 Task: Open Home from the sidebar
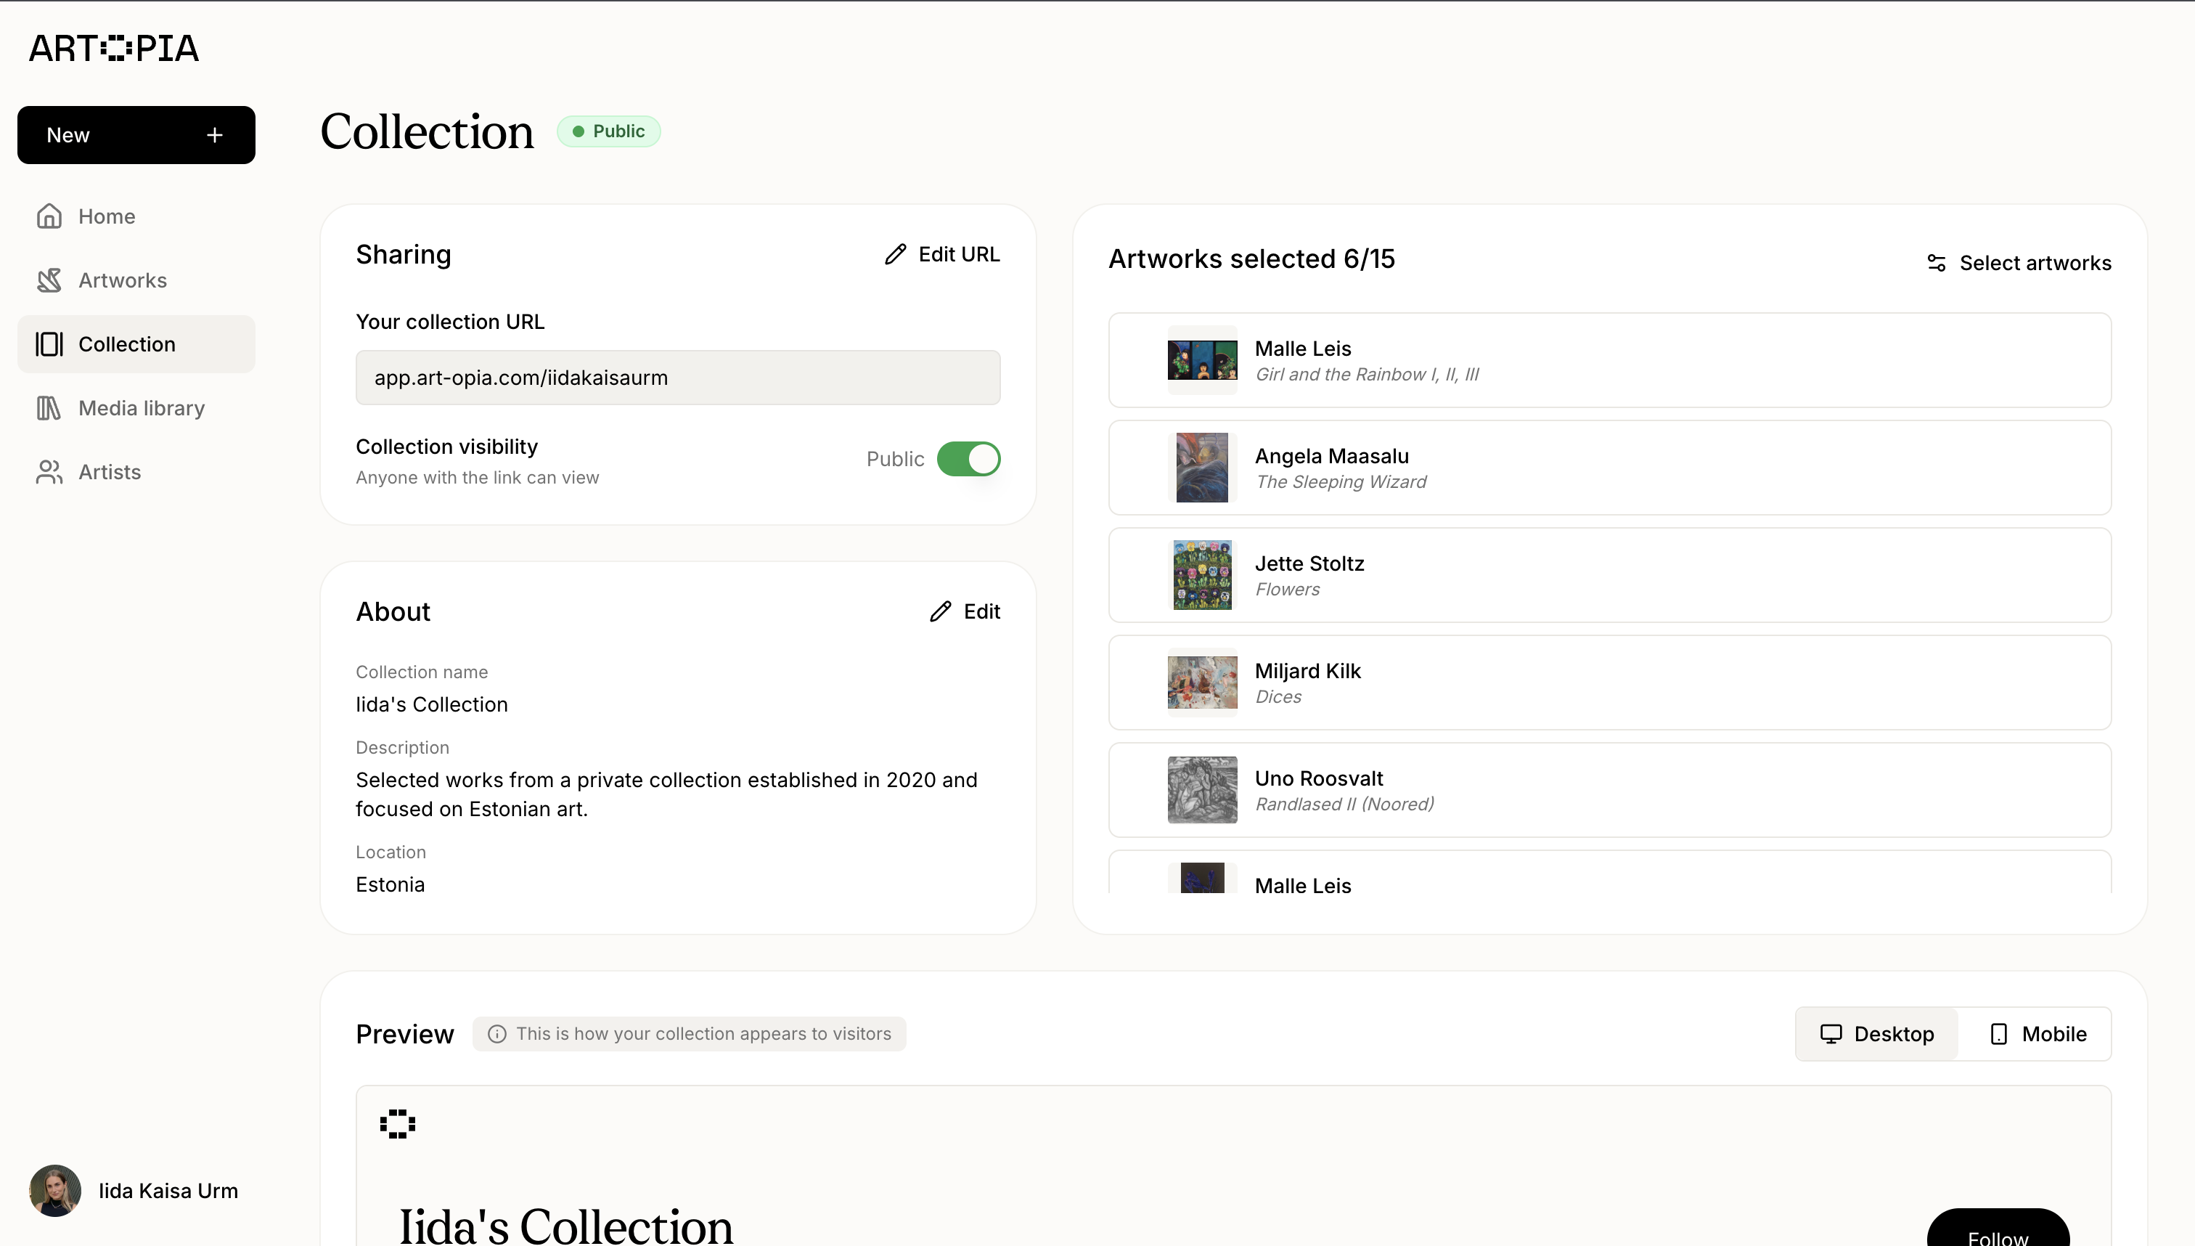pos(106,216)
